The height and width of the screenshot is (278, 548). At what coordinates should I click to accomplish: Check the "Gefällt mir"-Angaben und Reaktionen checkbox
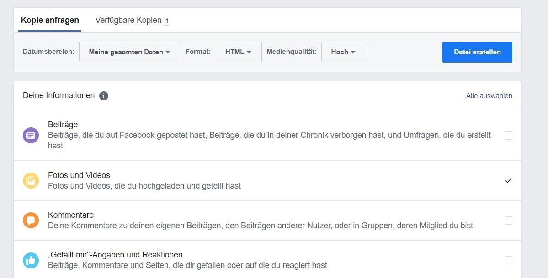tap(508, 260)
